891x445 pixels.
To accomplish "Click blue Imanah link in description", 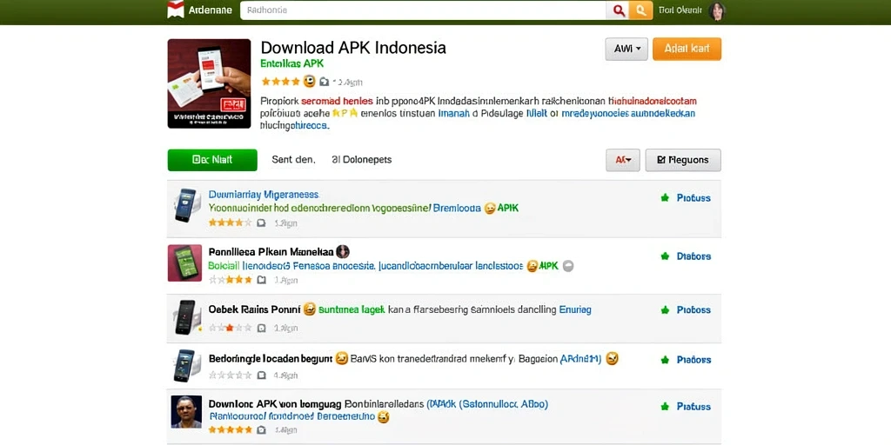I will click(454, 113).
